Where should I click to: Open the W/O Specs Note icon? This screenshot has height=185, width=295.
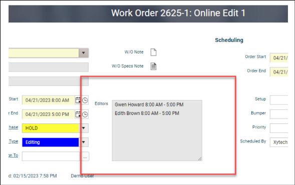[x=153, y=66]
